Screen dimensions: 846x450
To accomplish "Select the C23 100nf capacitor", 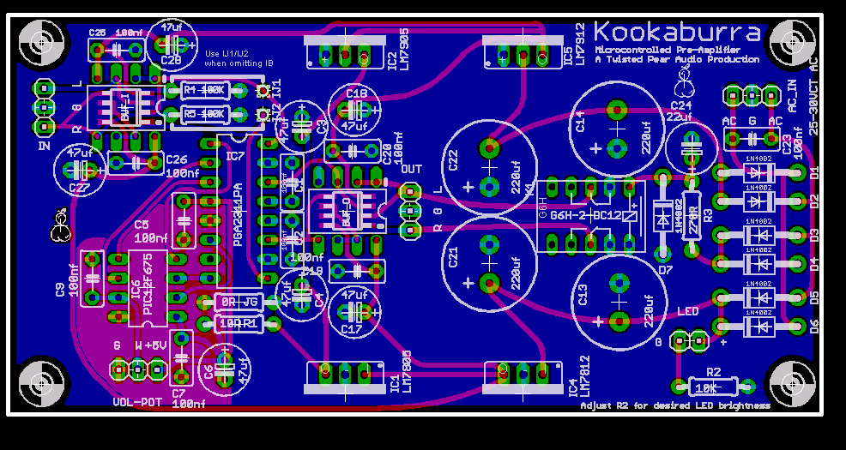I will [751, 139].
